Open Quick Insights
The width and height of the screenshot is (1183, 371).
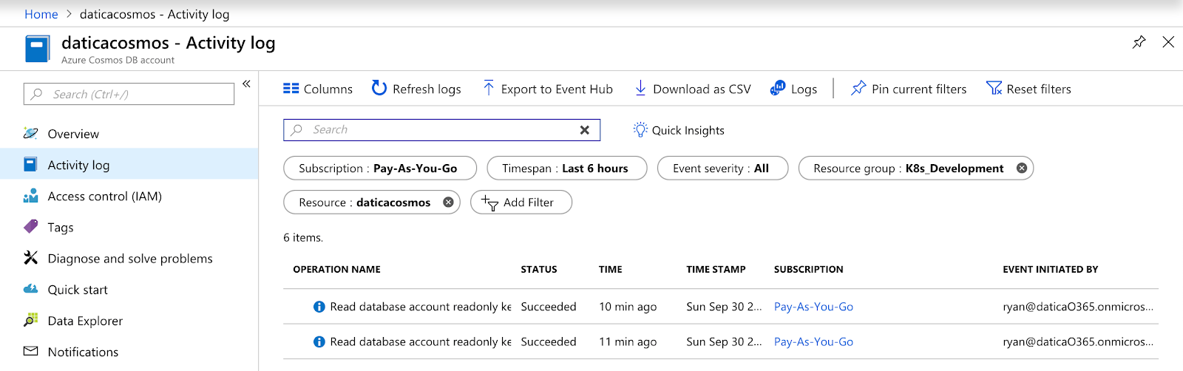679,130
